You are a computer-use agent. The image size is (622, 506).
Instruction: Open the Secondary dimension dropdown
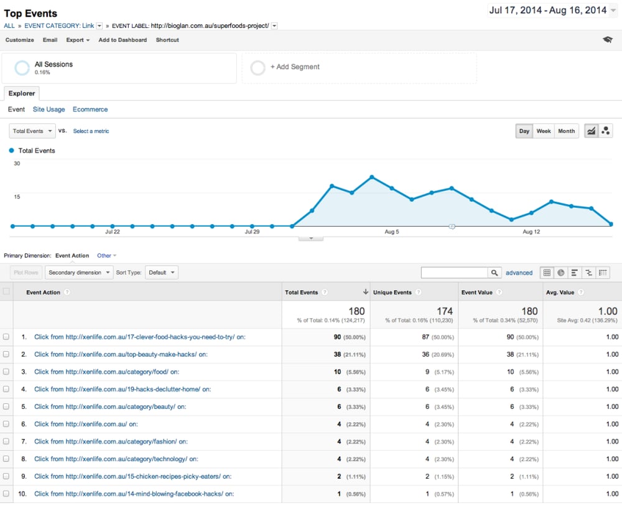point(78,272)
